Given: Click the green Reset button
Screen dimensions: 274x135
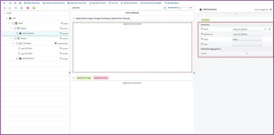Looking at the screenshot, I should tap(206, 20).
